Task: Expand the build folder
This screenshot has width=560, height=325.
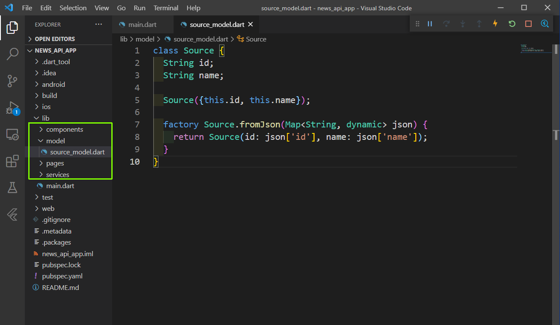Action: 69,95
